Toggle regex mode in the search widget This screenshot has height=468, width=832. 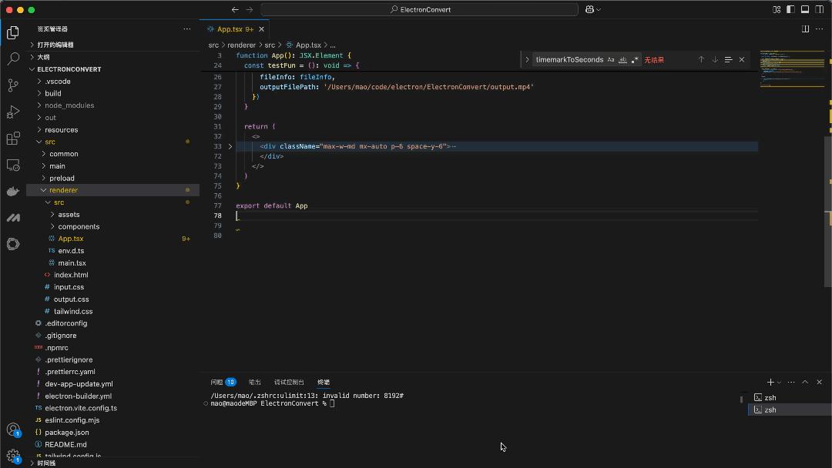click(636, 59)
